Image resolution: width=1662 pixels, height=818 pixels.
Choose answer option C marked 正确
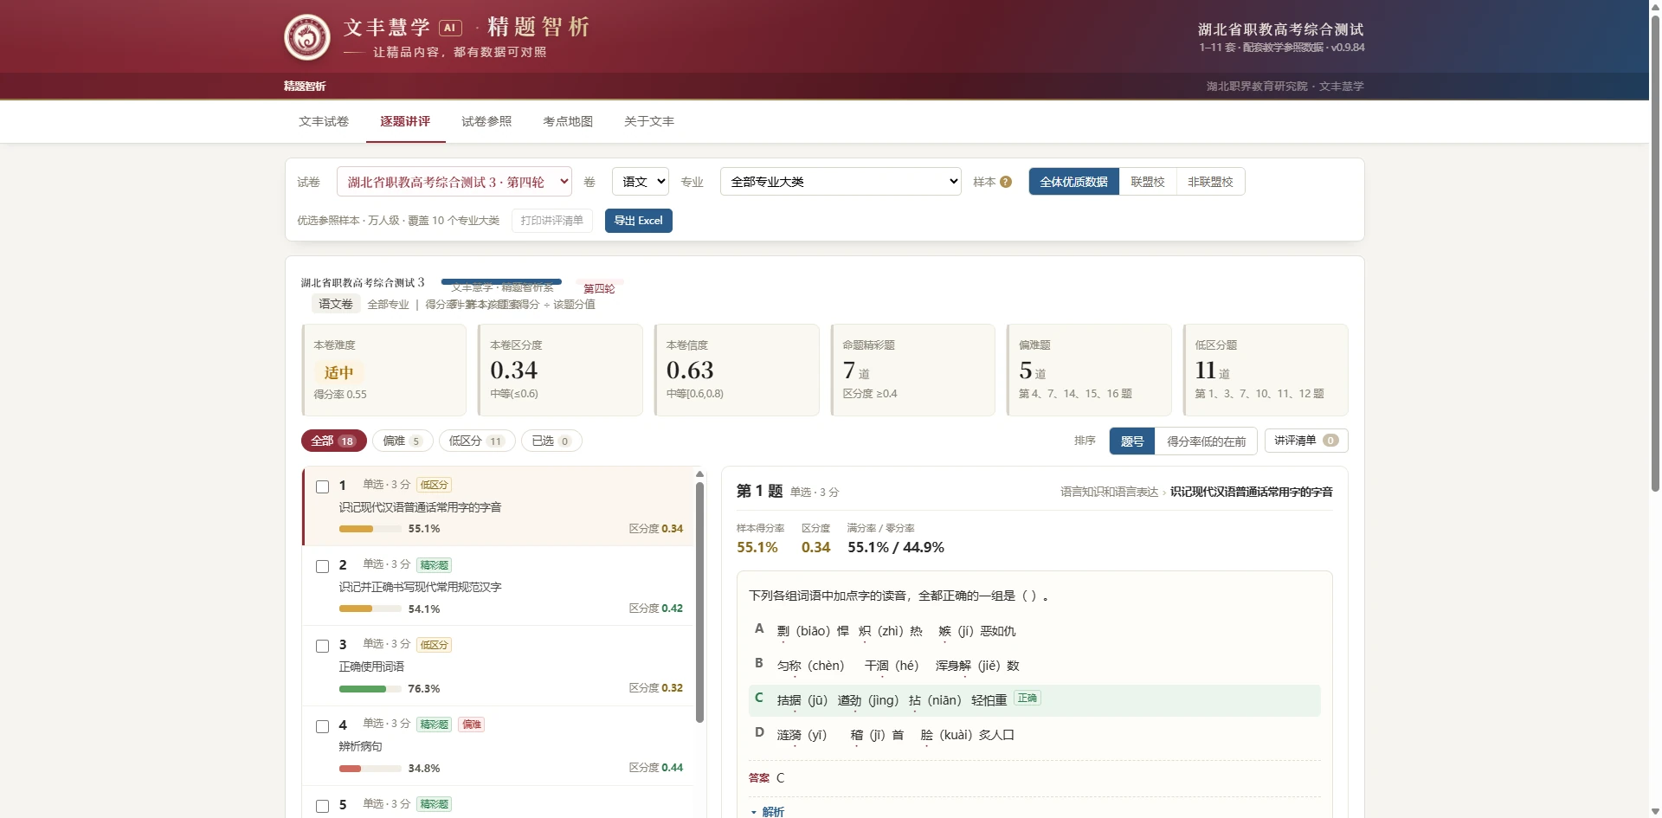click(1034, 700)
